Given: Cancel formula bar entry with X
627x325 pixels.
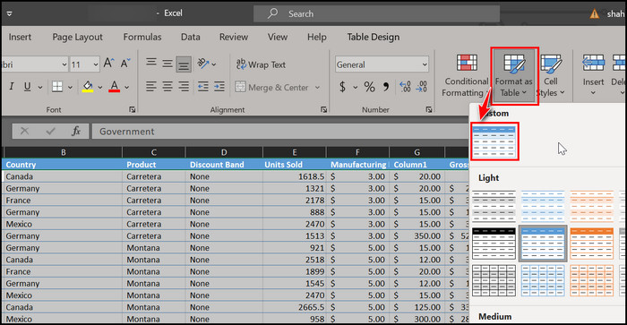Looking at the screenshot, I should [24, 131].
